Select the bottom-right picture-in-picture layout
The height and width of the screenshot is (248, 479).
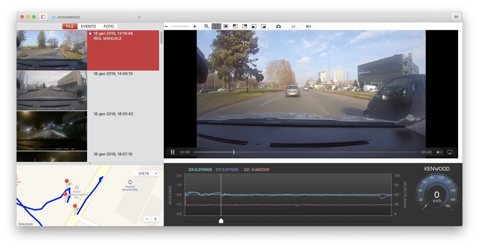coord(263,26)
